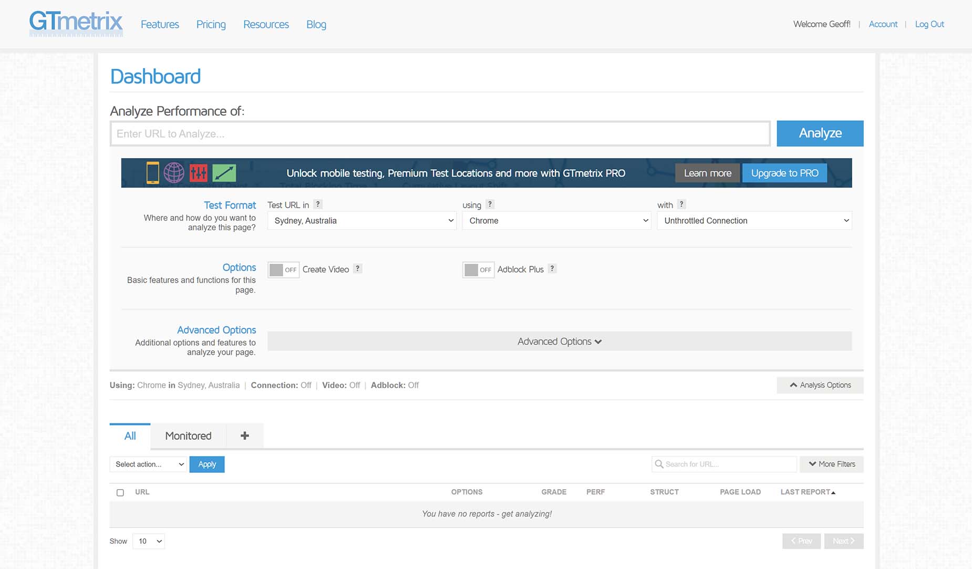This screenshot has height=569, width=972.
Task: Open help icon beside Create Video
Action: click(357, 268)
